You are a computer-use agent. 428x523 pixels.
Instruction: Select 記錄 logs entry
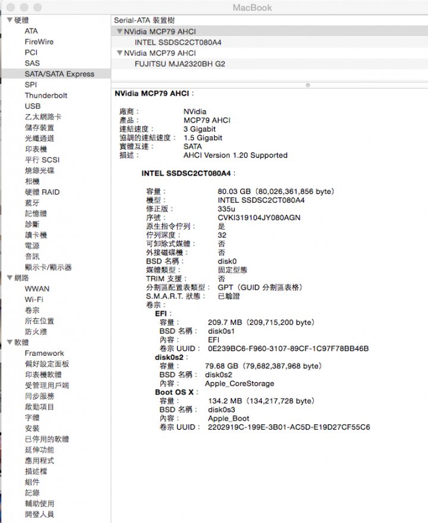coord(32,492)
